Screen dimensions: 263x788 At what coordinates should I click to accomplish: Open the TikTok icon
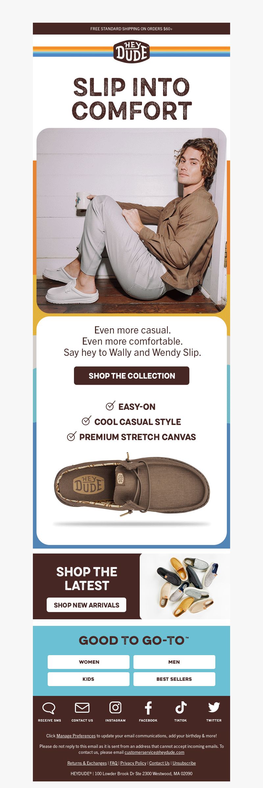click(180, 707)
